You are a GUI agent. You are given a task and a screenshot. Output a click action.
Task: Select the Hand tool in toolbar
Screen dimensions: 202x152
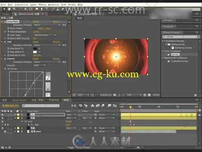(x=9, y=9)
